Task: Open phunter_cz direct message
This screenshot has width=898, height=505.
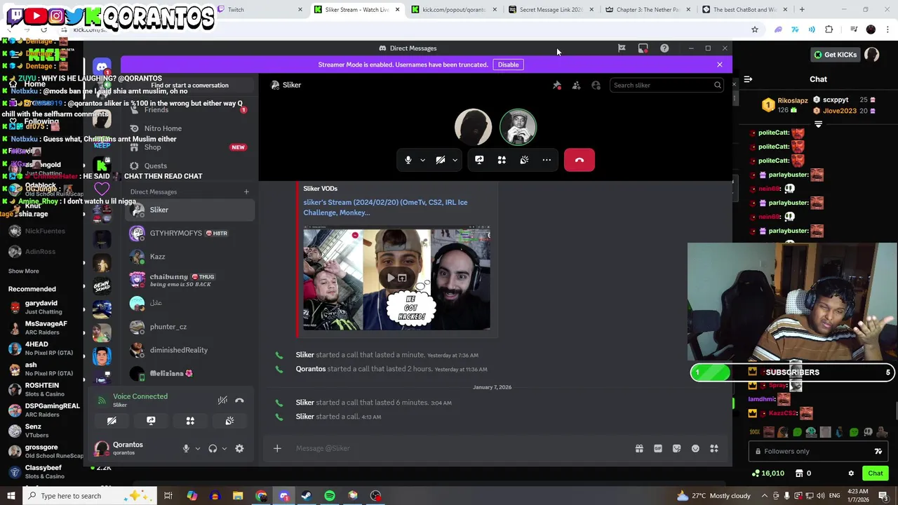Action: (x=189, y=327)
